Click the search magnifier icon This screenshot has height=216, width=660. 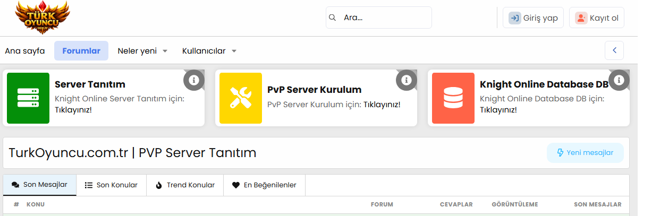333,18
